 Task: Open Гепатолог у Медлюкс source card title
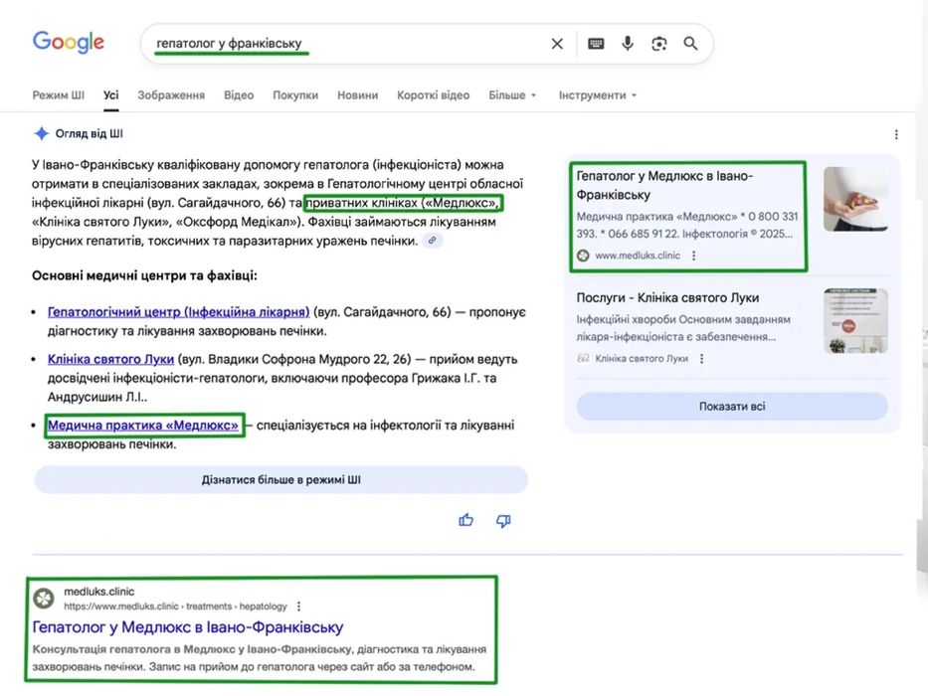(x=664, y=185)
